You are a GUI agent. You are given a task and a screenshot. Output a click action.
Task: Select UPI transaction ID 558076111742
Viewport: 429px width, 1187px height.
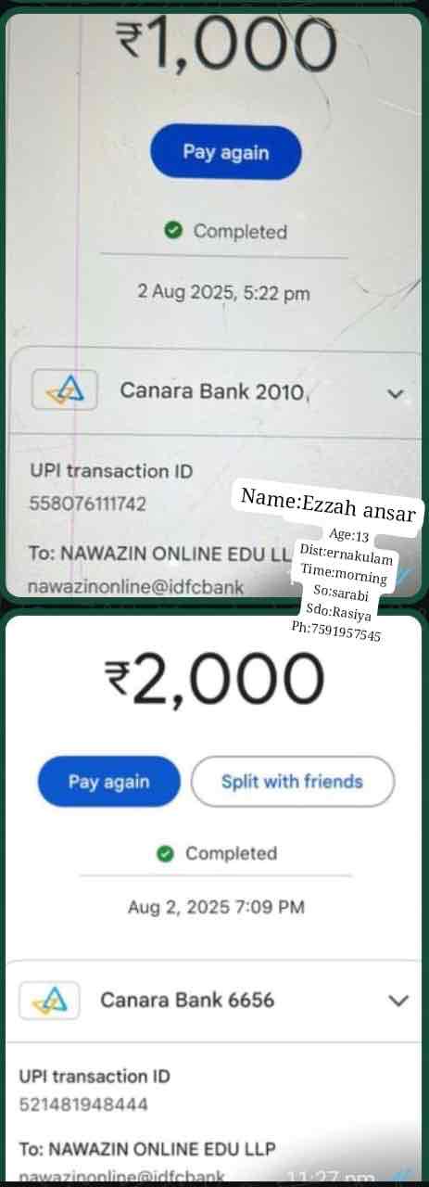pyautogui.click(x=87, y=504)
